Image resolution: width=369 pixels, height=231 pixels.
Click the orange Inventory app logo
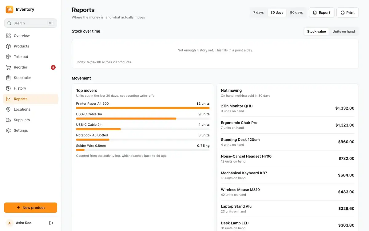[x=10, y=10]
